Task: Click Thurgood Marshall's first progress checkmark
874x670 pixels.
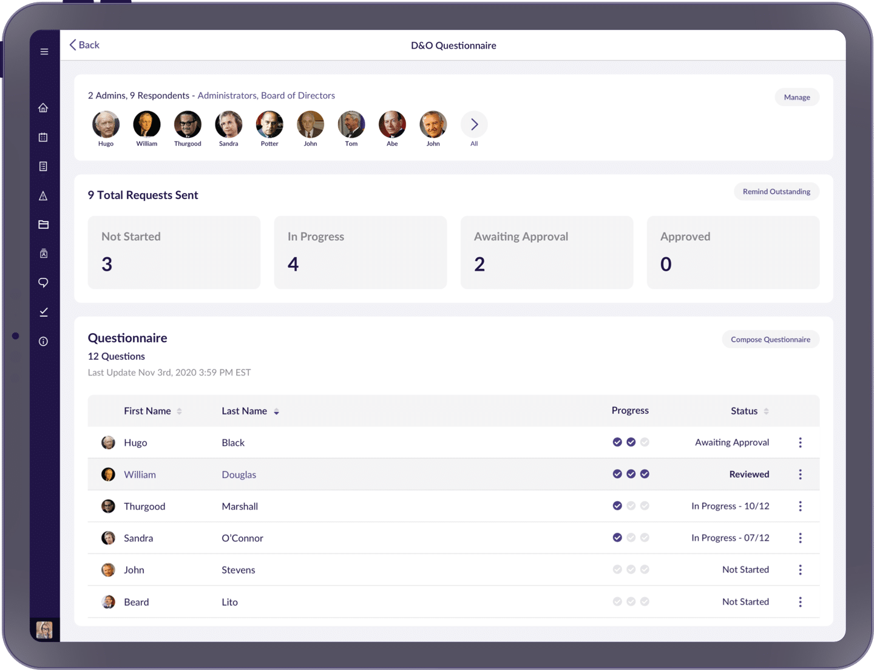Action: [617, 506]
